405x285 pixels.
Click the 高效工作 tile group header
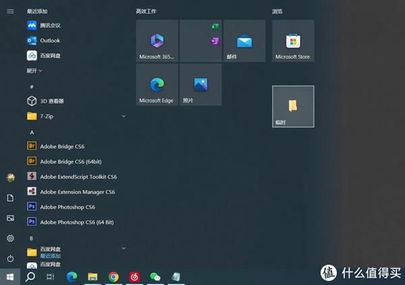click(x=146, y=11)
